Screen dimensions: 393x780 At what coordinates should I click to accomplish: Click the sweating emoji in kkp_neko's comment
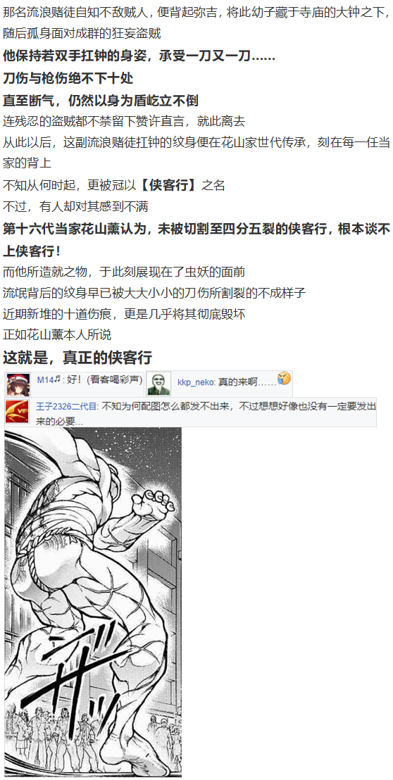click(x=284, y=379)
